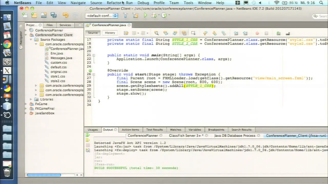Switch to Source view of the editor
This screenshot has width=328, height=184.
point(93,33)
